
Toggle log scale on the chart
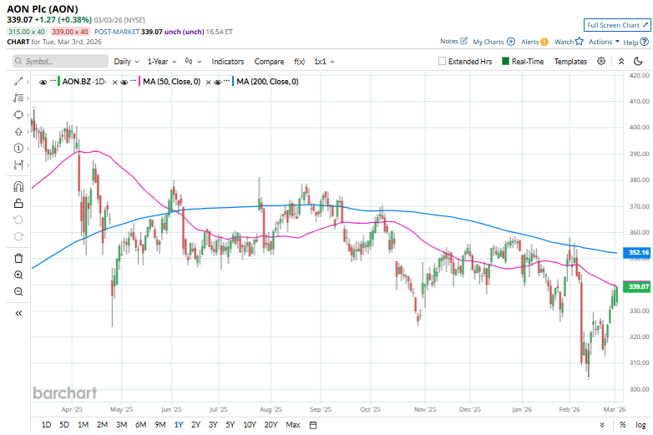point(641,425)
